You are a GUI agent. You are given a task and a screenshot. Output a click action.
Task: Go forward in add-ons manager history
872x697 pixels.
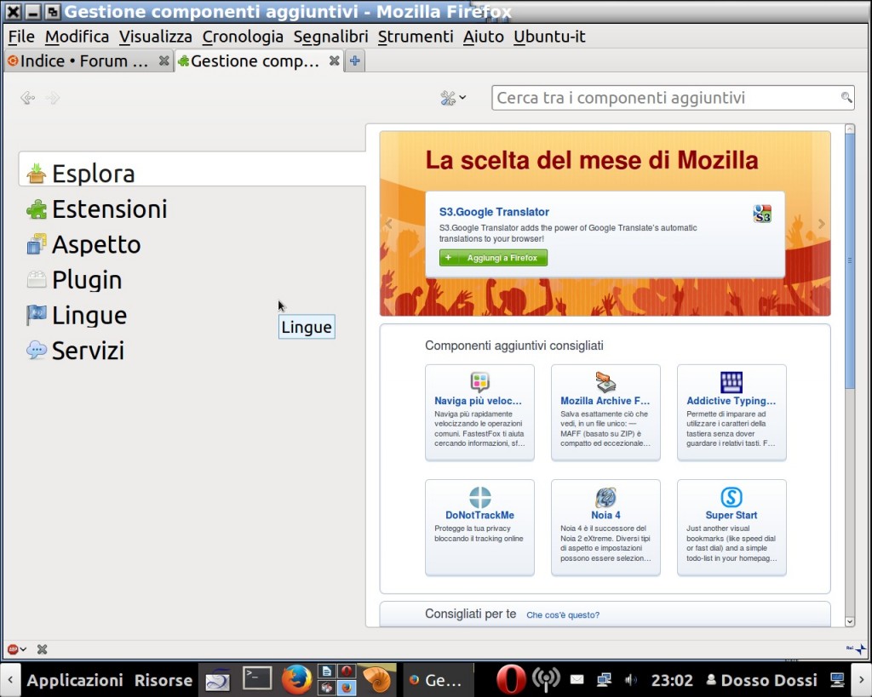53,99
